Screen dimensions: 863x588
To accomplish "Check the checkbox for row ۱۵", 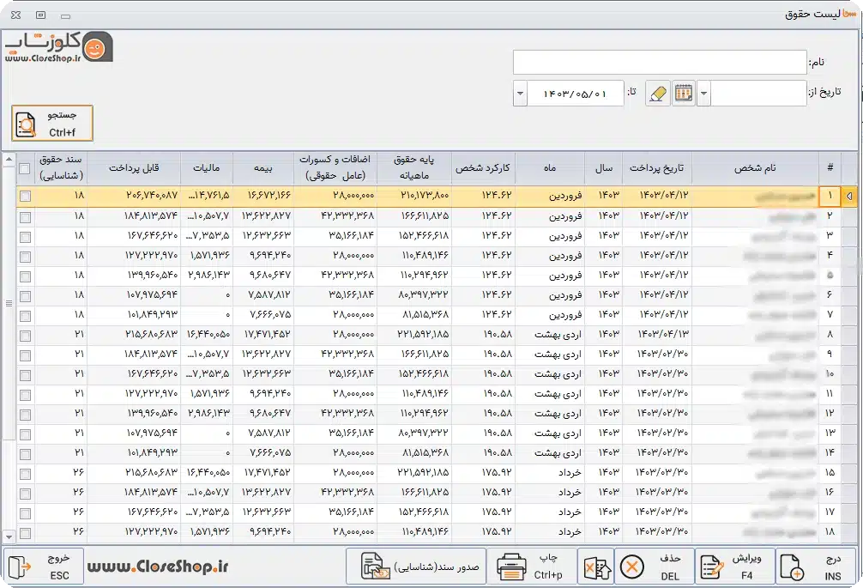I will (x=26, y=474).
